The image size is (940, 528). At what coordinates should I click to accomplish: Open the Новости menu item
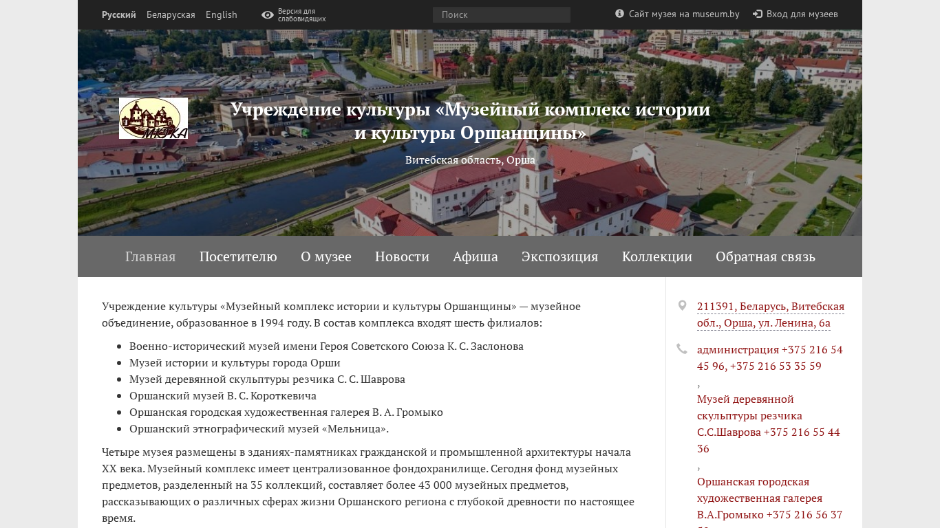[x=402, y=256]
